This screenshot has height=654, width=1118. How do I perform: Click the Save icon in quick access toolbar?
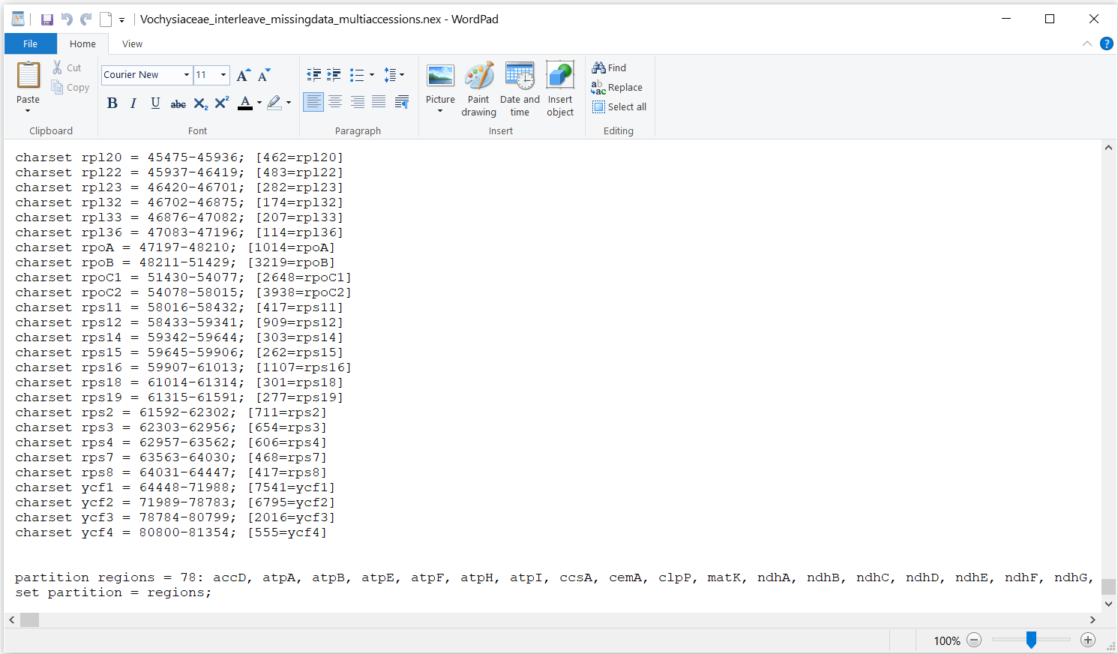point(46,19)
